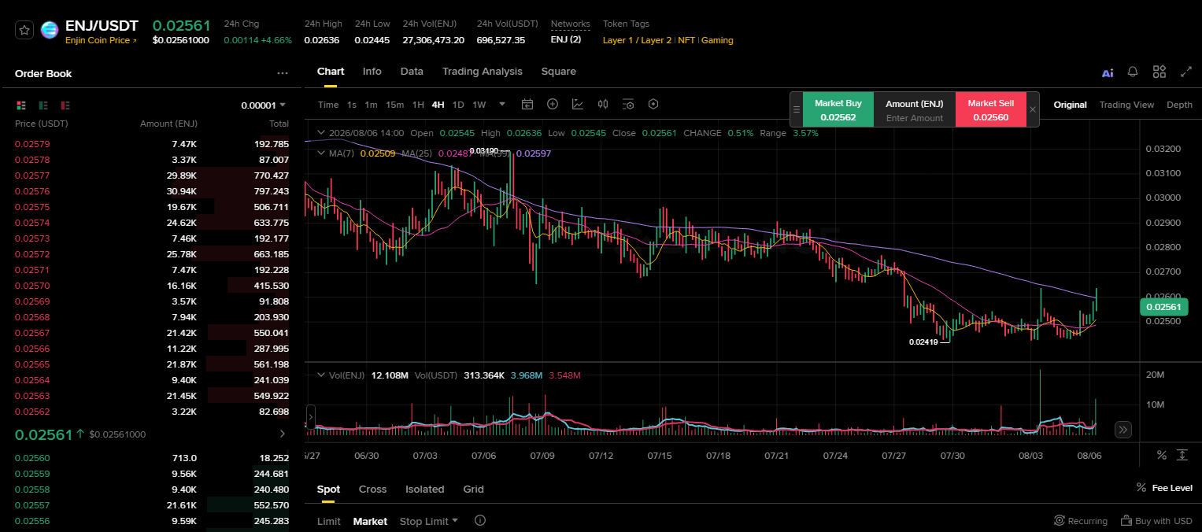1202x532 pixels.
Task: Select the 1W interval
Action: pyautogui.click(x=479, y=105)
